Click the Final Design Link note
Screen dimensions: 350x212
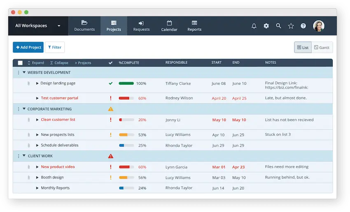(x=287, y=85)
